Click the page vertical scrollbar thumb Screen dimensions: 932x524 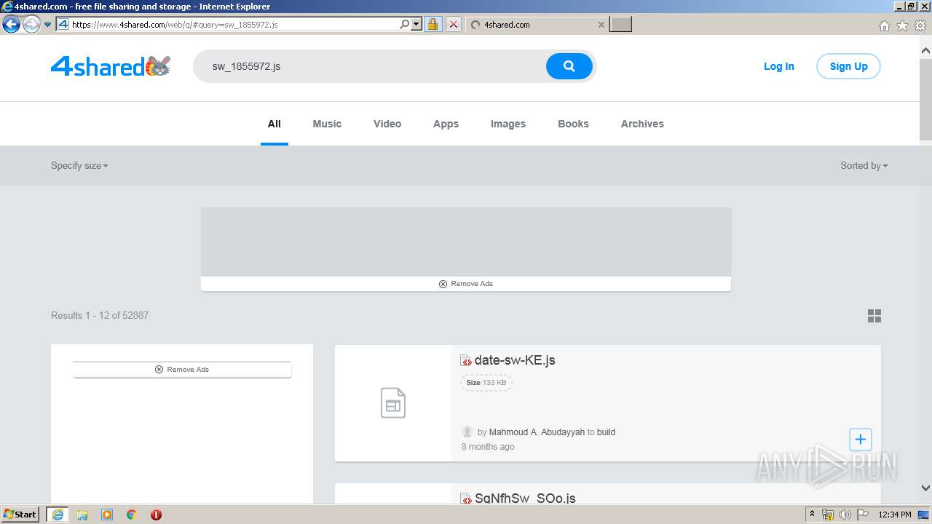point(925,98)
